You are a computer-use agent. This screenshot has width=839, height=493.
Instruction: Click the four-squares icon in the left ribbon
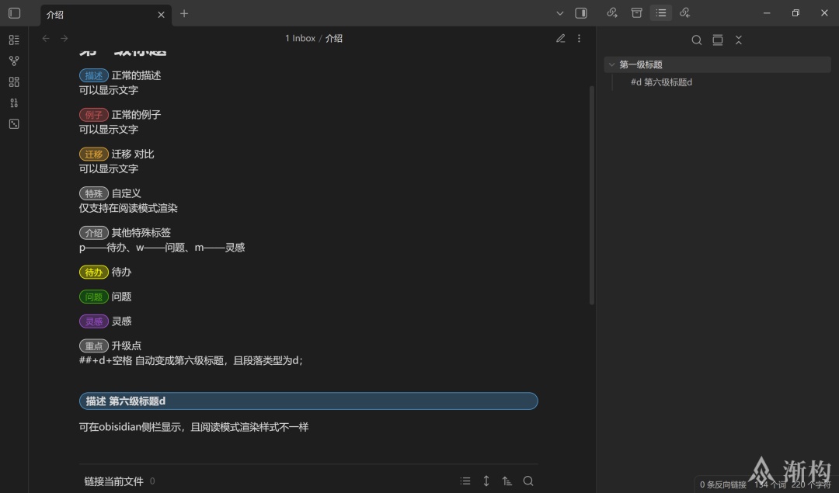(14, 82)
